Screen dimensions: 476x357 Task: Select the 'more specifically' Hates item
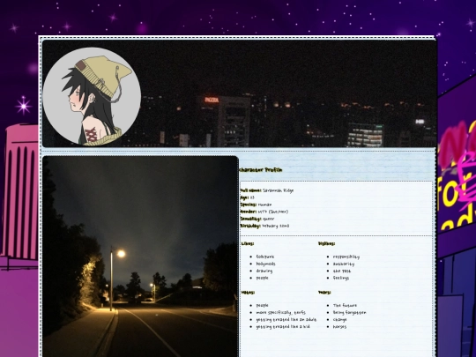coord(281,312)
